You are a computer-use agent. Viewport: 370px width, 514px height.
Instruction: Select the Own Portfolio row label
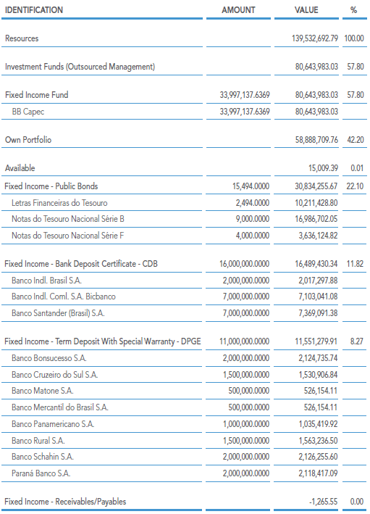tap(28, 140)
